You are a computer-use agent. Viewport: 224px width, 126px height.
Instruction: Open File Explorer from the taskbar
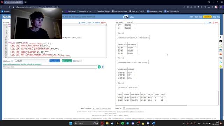[107, 123]
